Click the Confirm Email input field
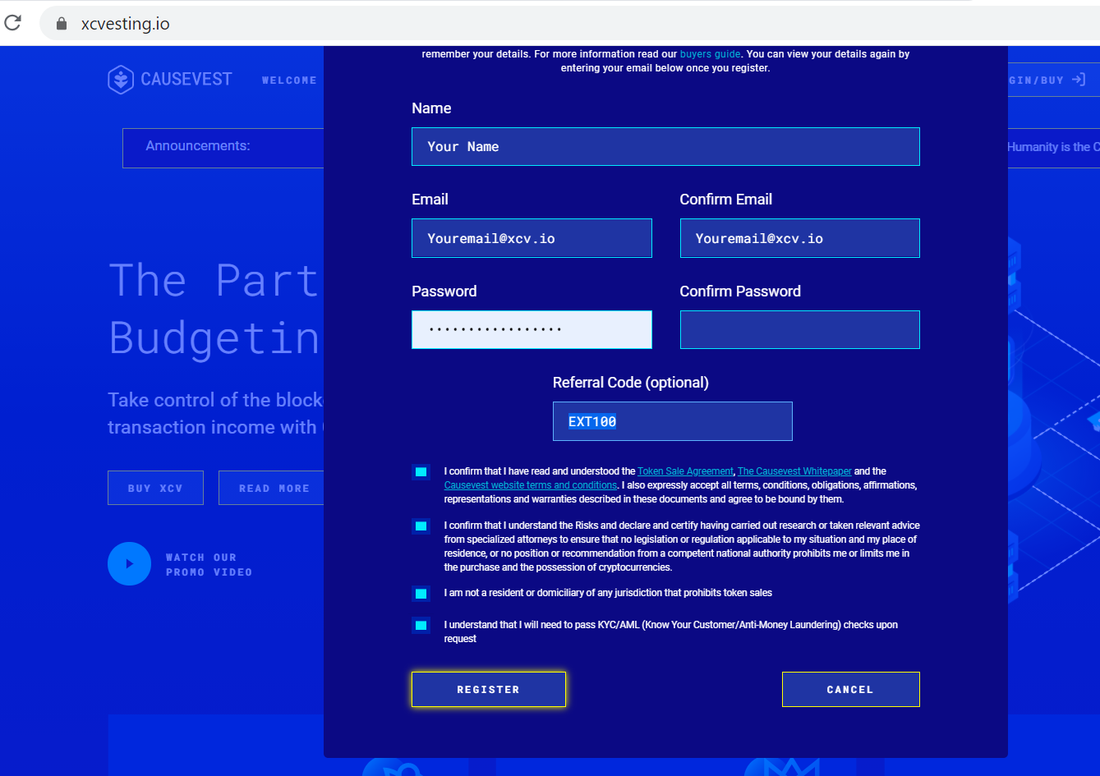The height and width of the screenshot is (776, 1100). coord(800,238)
